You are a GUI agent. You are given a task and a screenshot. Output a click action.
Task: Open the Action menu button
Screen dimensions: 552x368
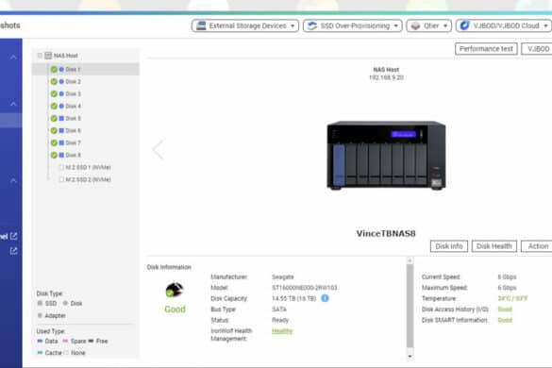pyautogui.click(x=537, y=246)
